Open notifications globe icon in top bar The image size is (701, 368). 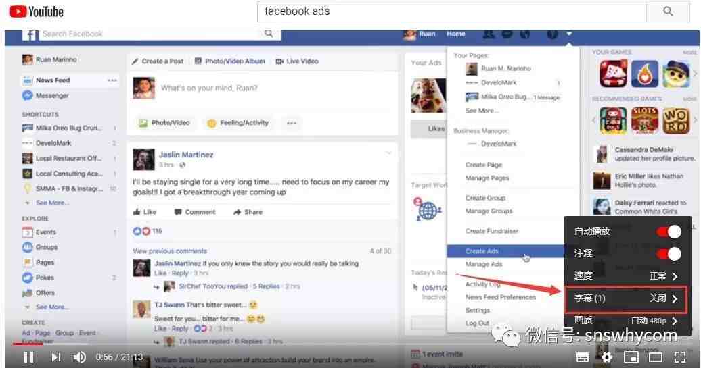pyautogui.click(x=525, y=34)
